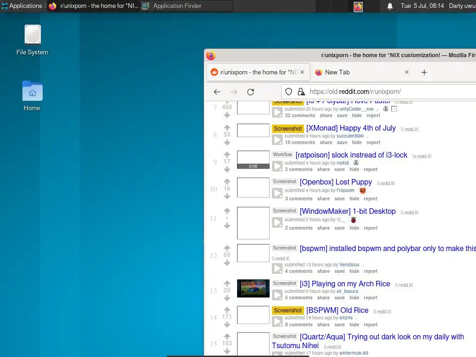Open the [BSPWM] Old Rice post link
Viewport: 476px width, 357px height.
tap(337, 310)
